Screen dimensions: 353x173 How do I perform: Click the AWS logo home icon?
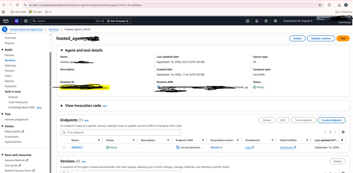click(6, 21)
